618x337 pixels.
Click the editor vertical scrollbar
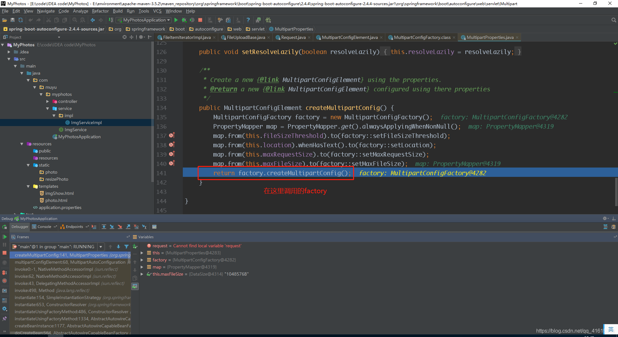pos(616,191)
